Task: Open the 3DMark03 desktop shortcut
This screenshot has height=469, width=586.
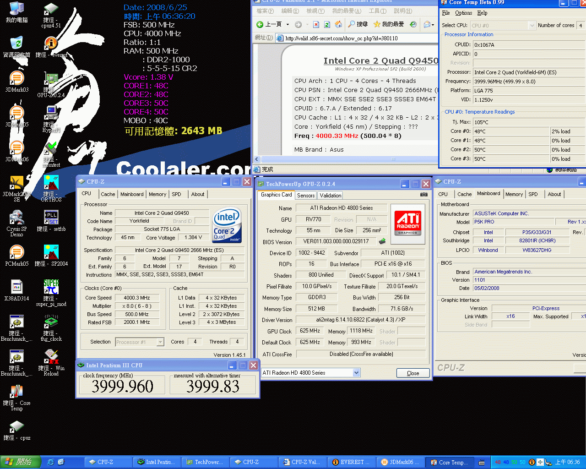Action: (16, 82)
